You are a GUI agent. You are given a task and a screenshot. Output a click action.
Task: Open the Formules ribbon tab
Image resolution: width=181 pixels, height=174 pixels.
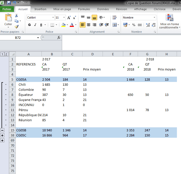tap(84, 9)
